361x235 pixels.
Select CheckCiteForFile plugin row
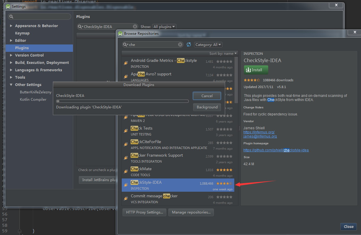pos(178,144)
